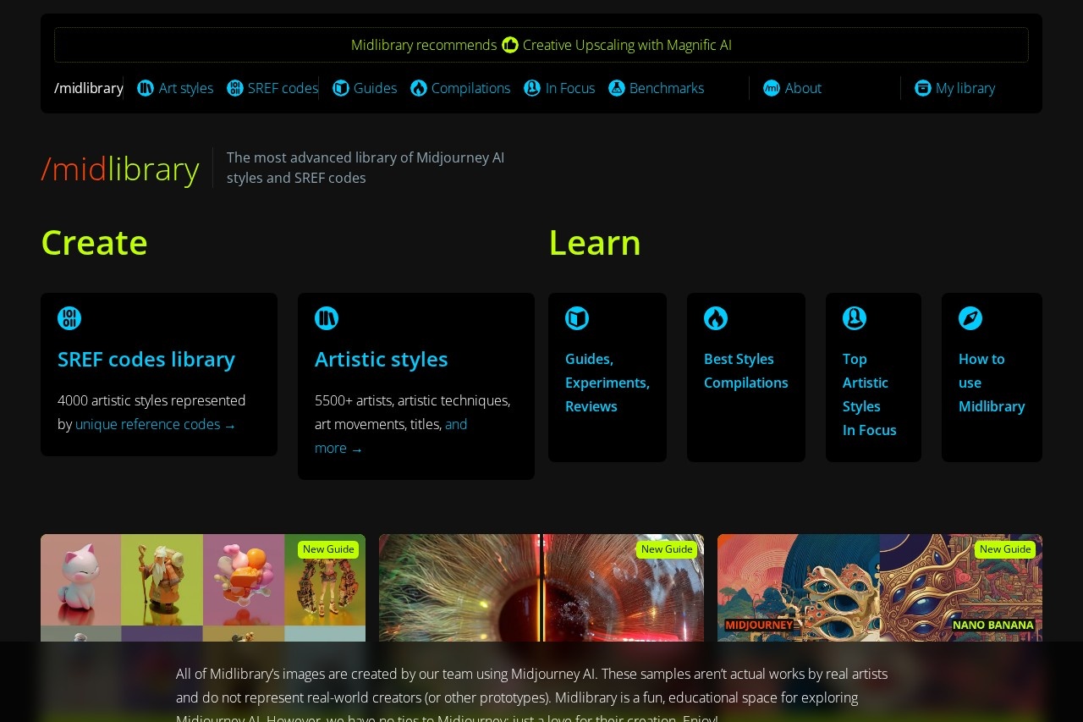The image size is (1083, 722).
Task: Click the Compilations droplet icon in navbar
Action: tap(417, 88)
